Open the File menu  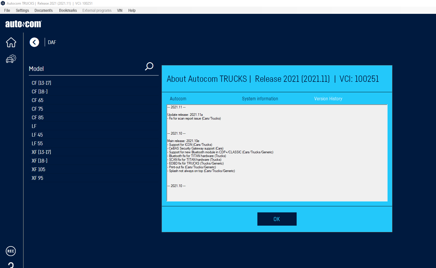click(7, 10)
